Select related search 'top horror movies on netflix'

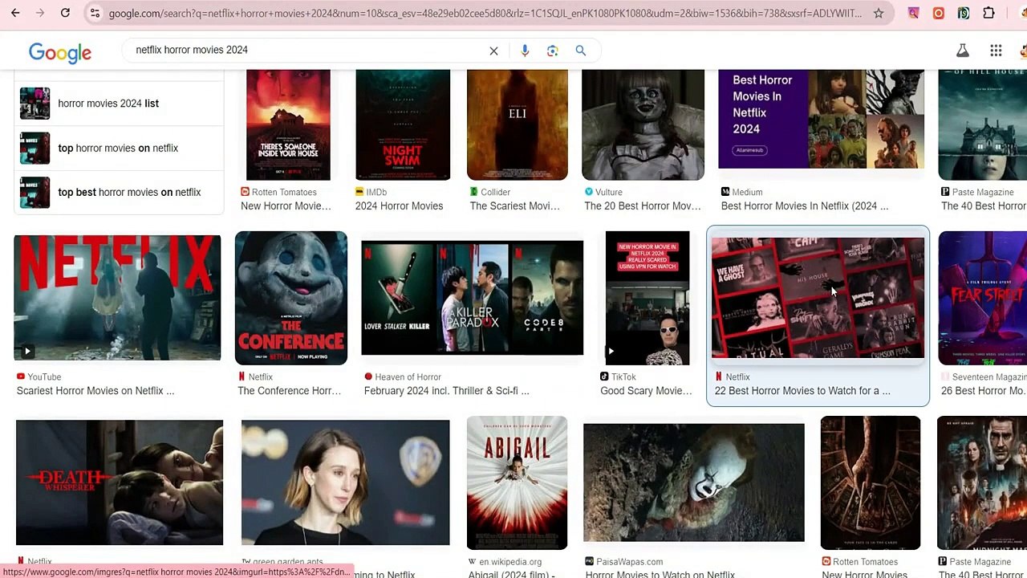pyautogui.click(x=118, y=148)
